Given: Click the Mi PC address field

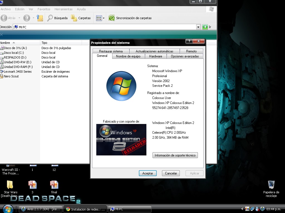Looking at the screenshot, I should pos(105,27).
